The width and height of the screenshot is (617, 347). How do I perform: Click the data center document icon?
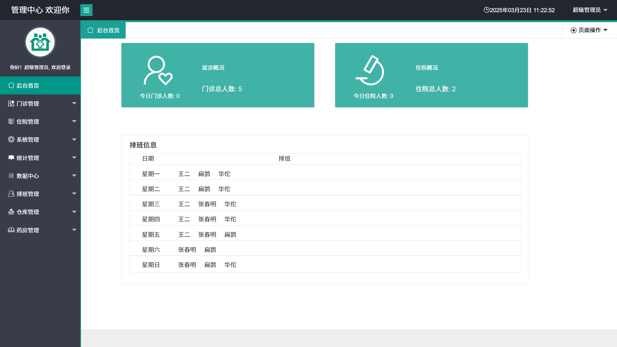11,175
